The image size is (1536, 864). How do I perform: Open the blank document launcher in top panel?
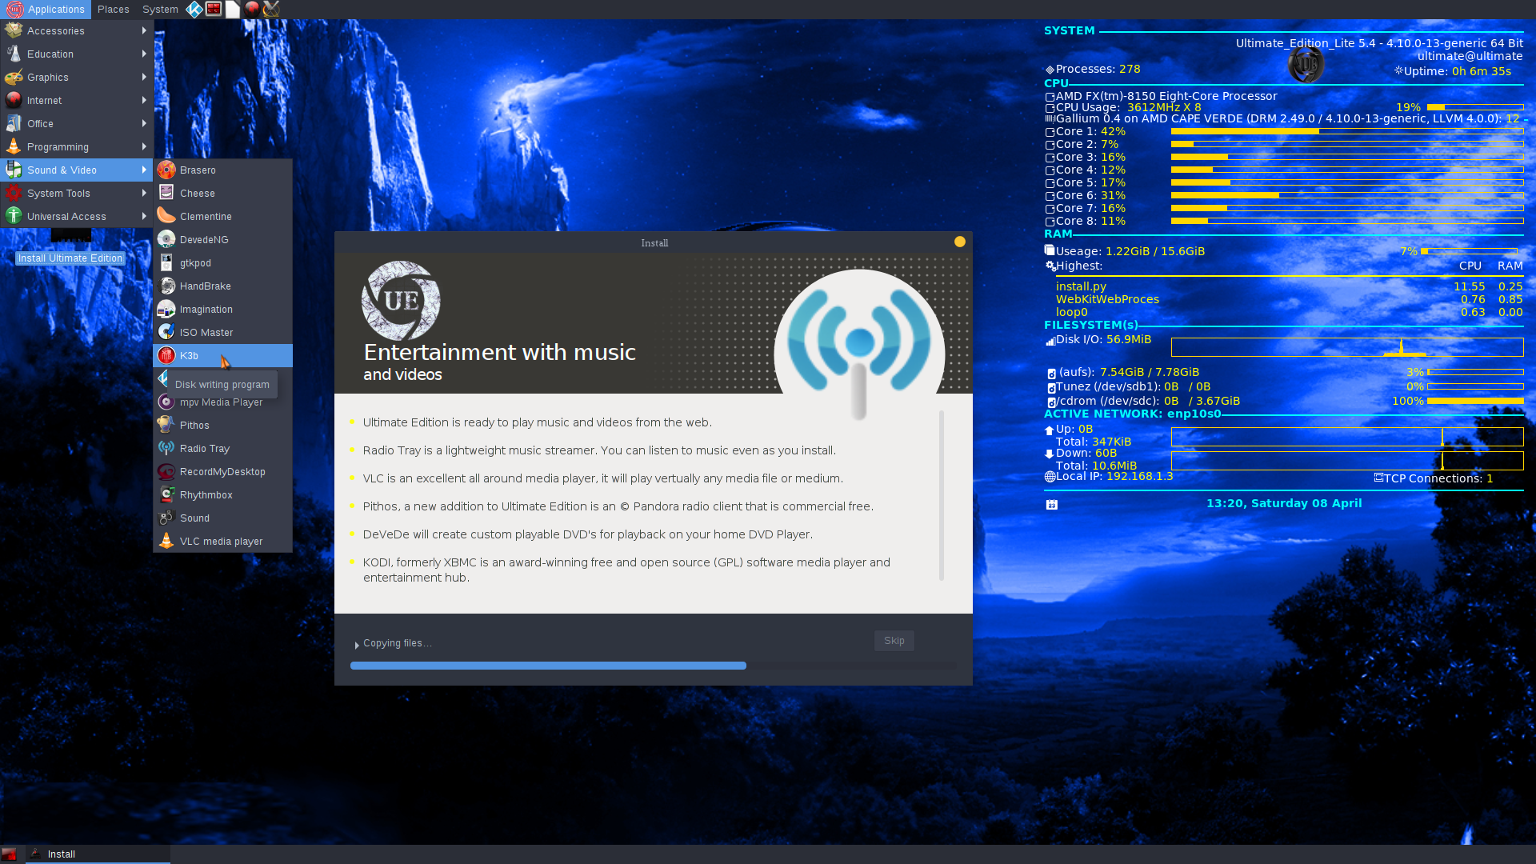point(233,9)
